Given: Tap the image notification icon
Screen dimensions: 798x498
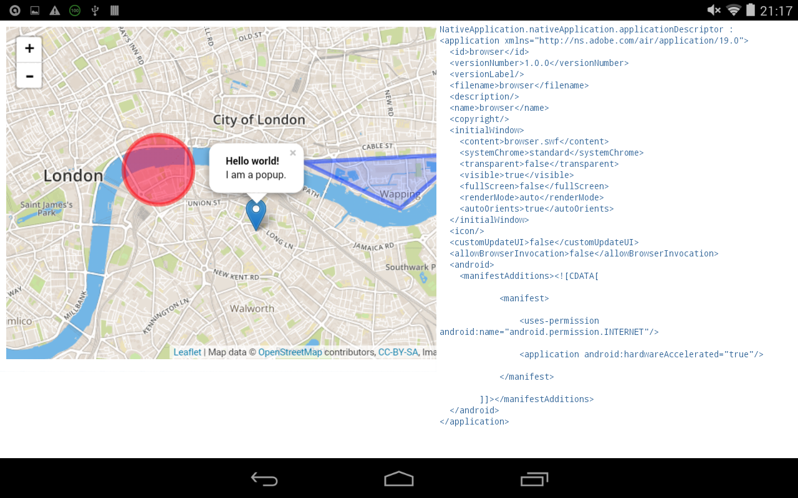Looking at the screenshot, I should pos(35,11).
